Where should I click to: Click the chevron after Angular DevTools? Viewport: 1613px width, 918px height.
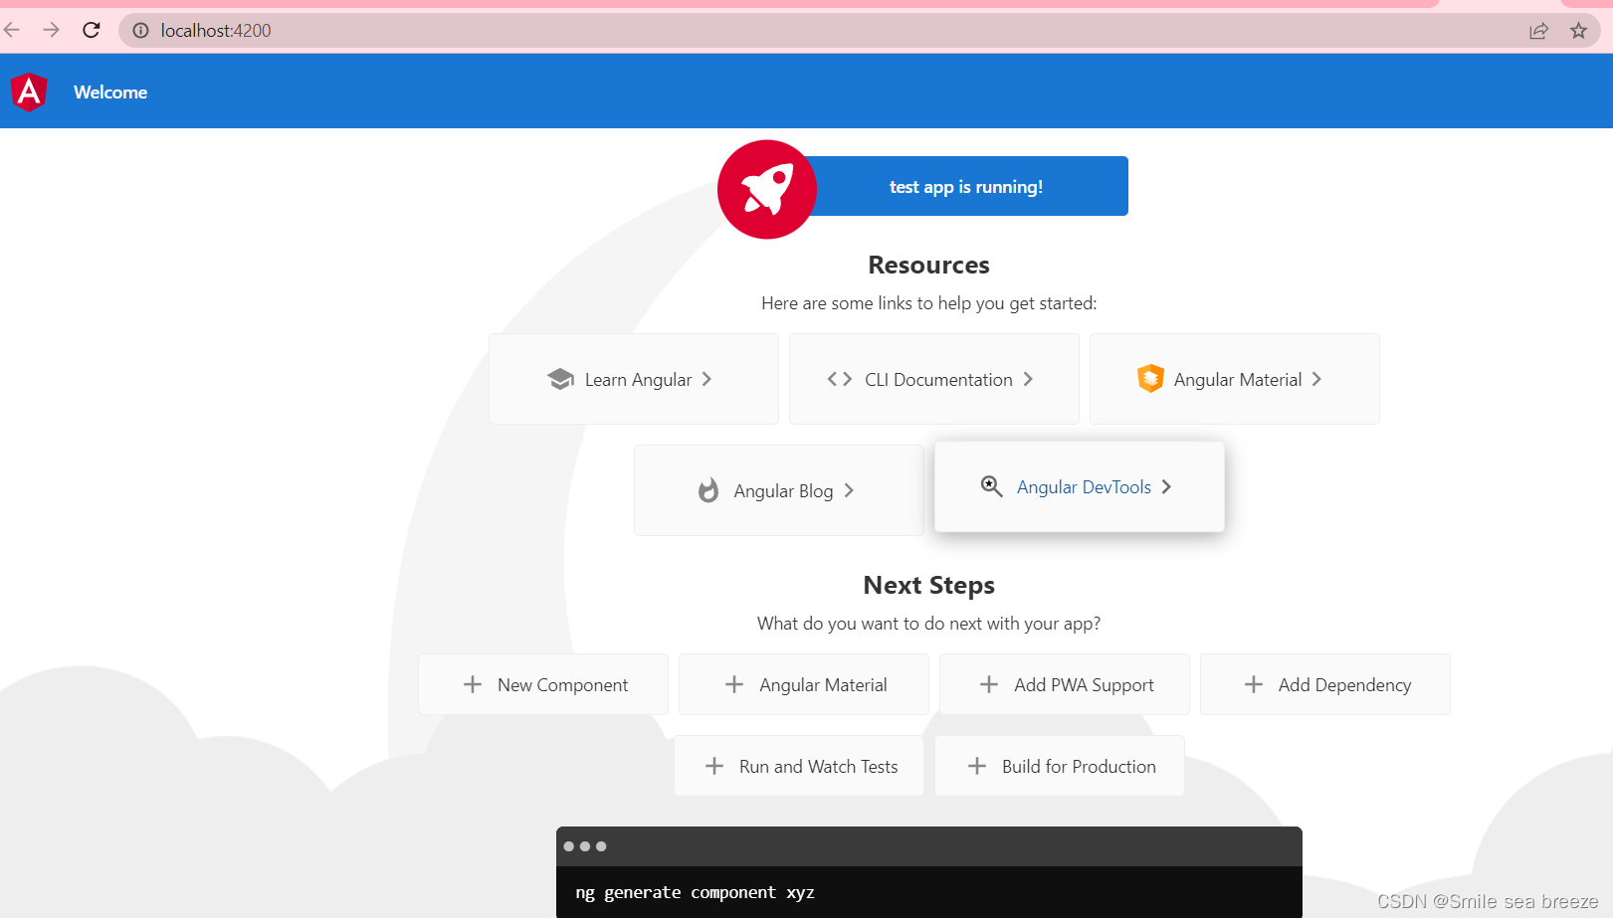(1166, 486)
